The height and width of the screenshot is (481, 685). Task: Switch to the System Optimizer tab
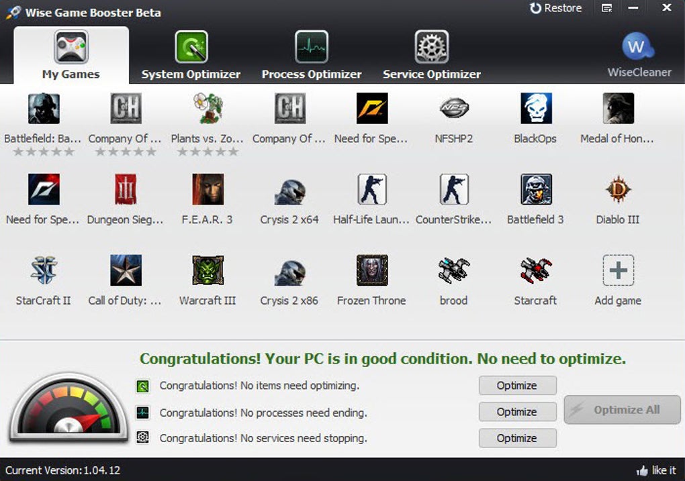(x=191, y=56)
